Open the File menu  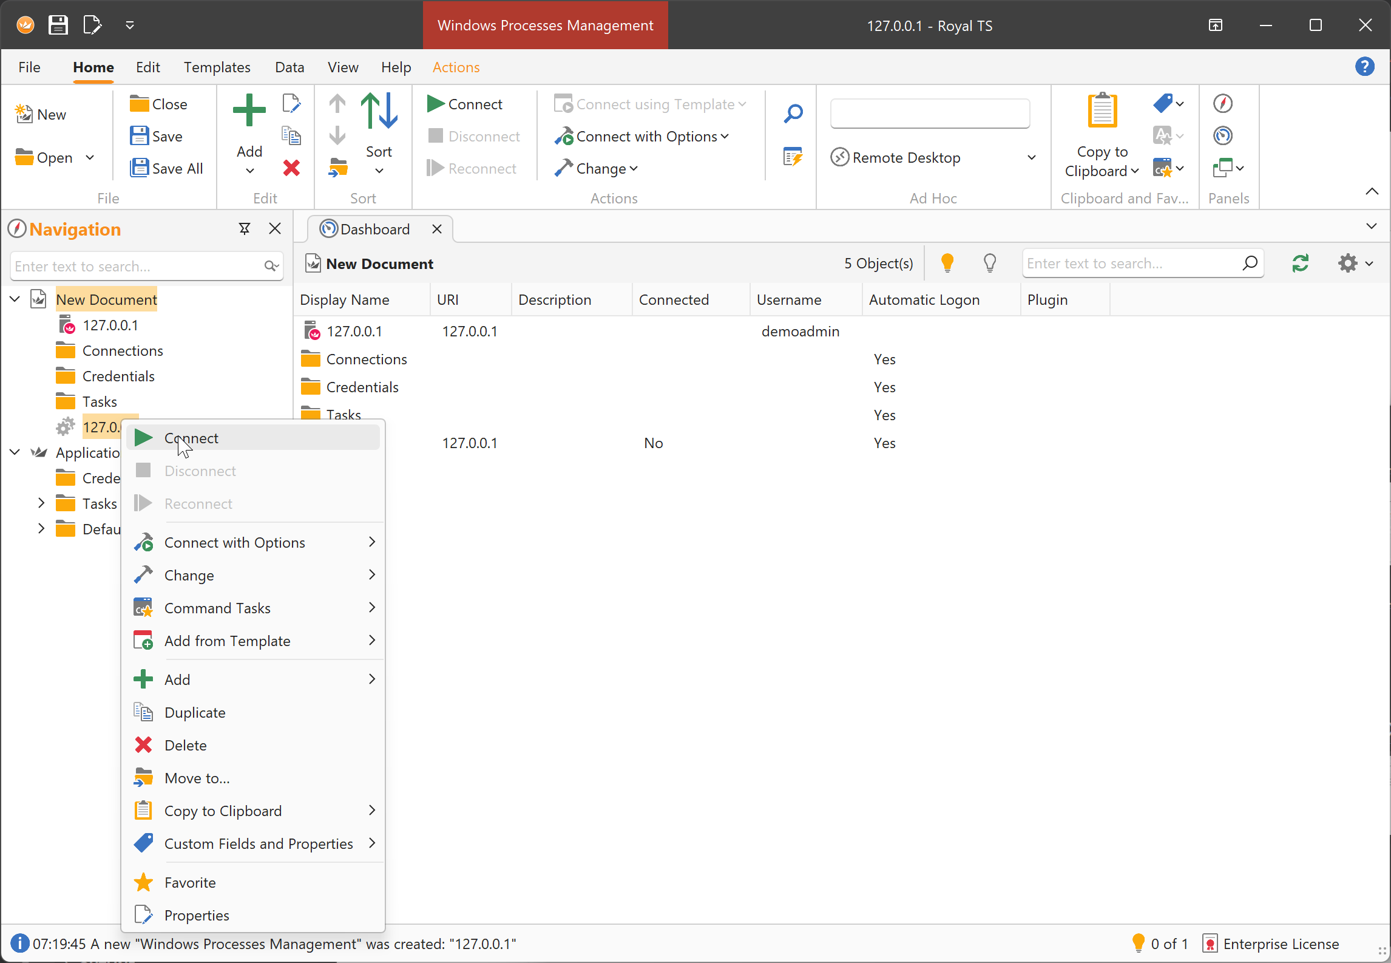click(29, 67)
